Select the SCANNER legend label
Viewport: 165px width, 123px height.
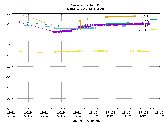click(143, 30)
